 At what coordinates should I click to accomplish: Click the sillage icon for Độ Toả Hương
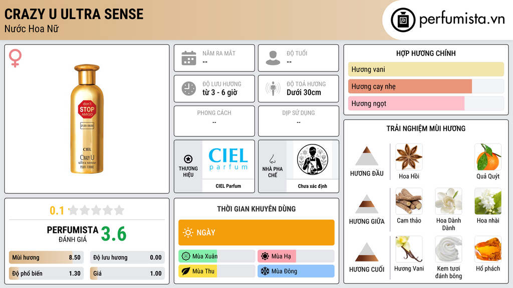pos(273,88)
